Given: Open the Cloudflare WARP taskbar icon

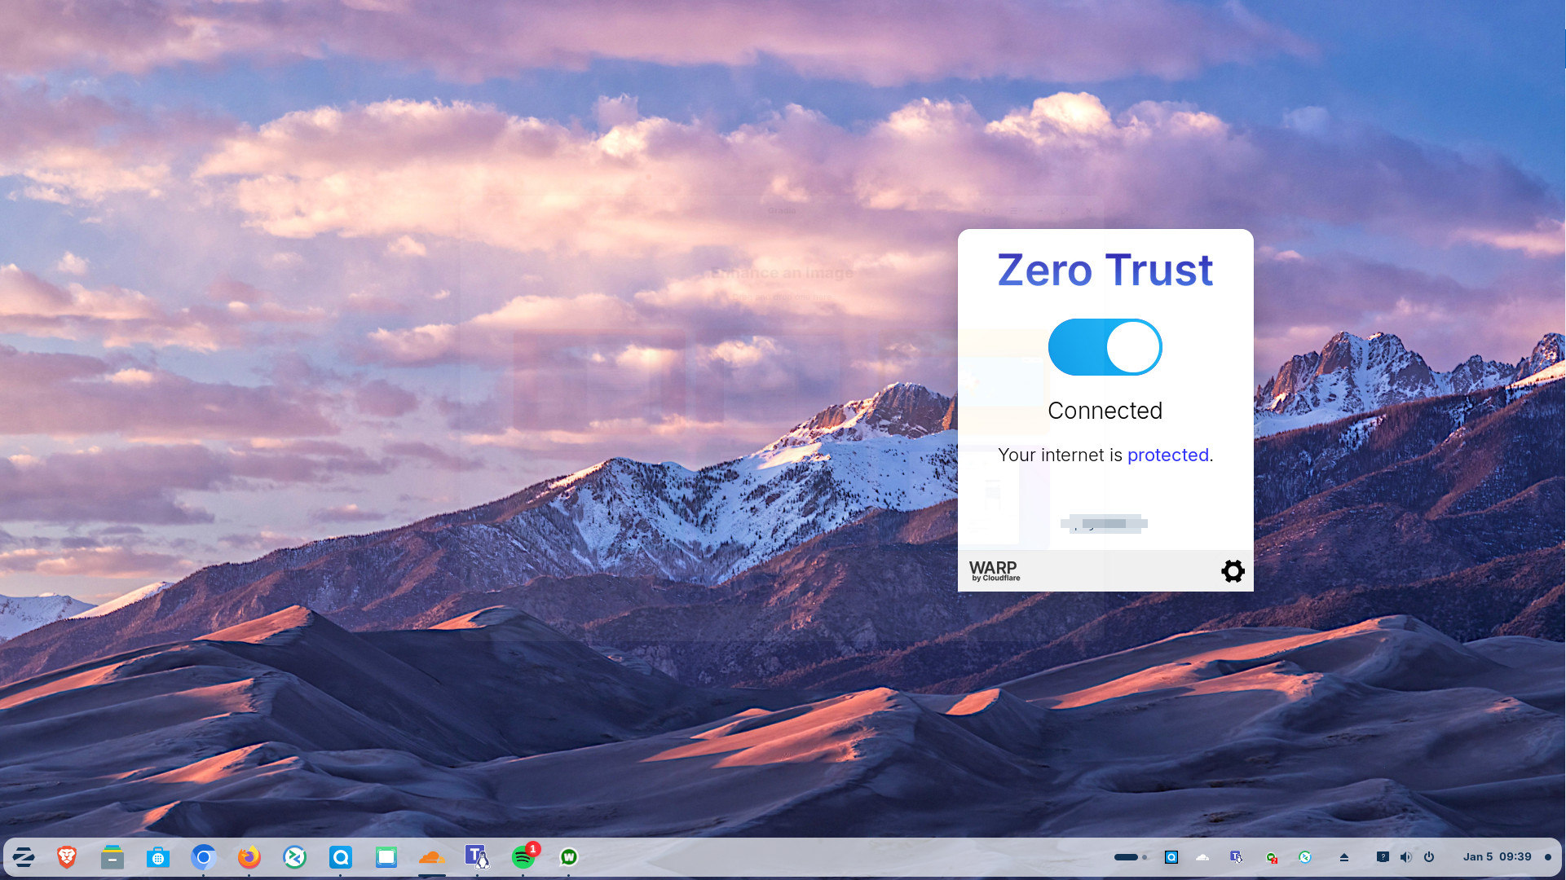Looking at the screenshot, I should [x=431, y=856].
